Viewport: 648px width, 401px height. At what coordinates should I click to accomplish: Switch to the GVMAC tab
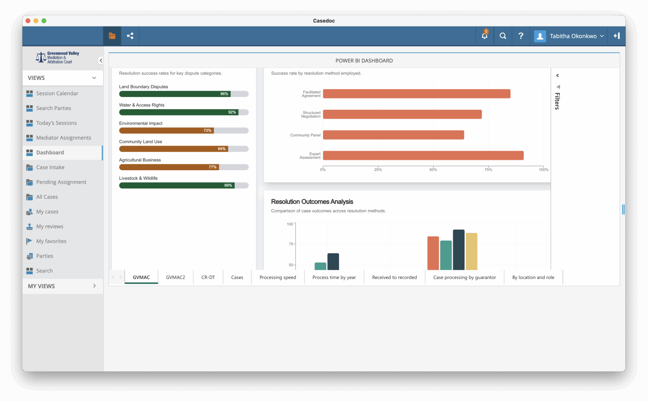pyautogui.click(x=141, y=277)
